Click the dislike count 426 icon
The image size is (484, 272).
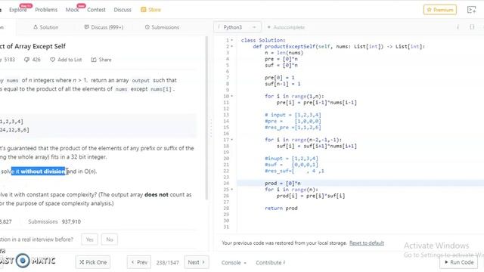click(27, 60)
